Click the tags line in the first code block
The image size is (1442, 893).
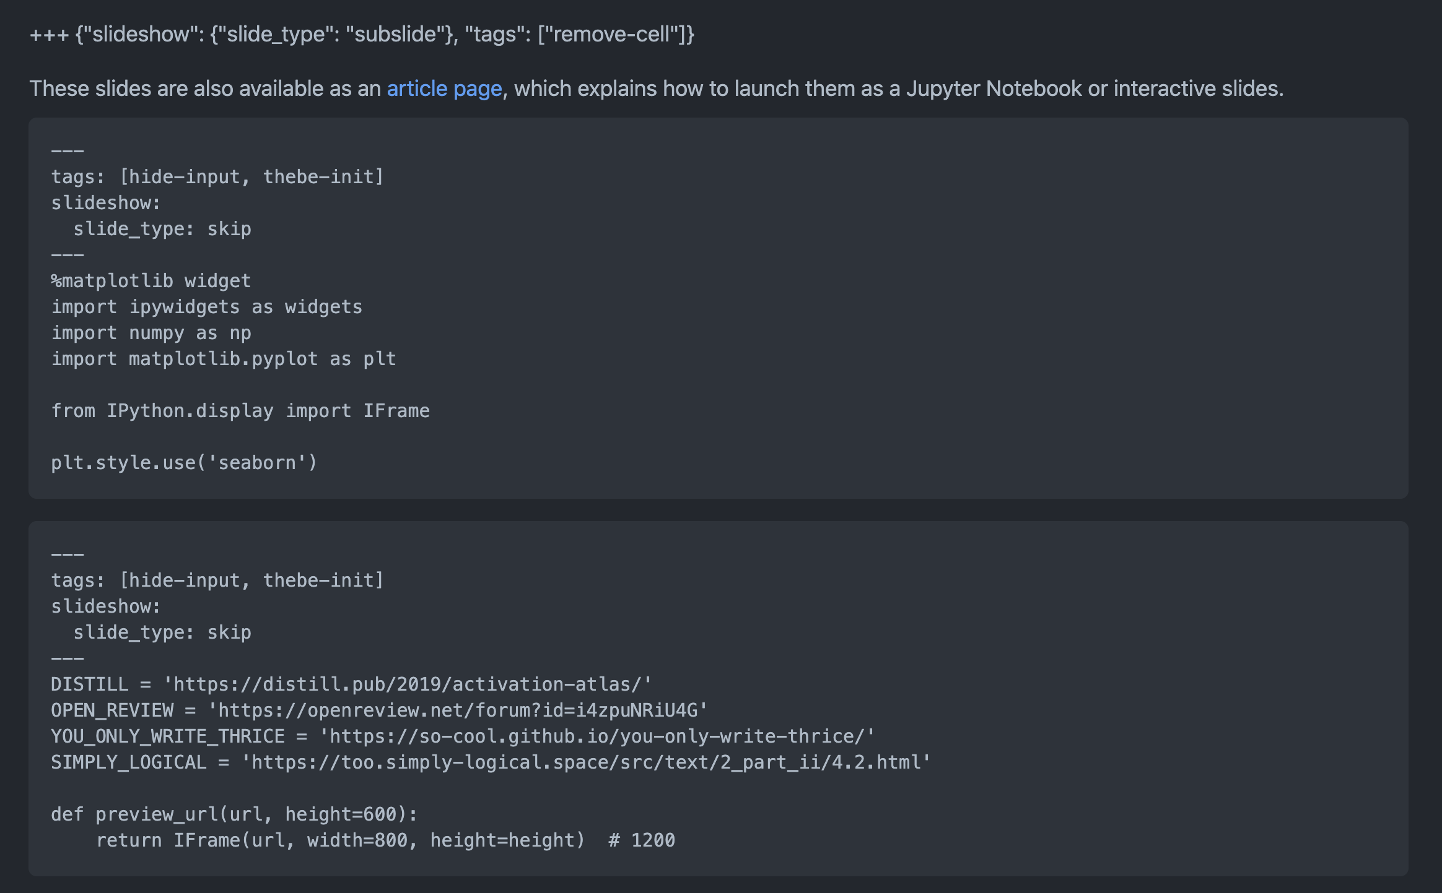(x=217, y=177)
